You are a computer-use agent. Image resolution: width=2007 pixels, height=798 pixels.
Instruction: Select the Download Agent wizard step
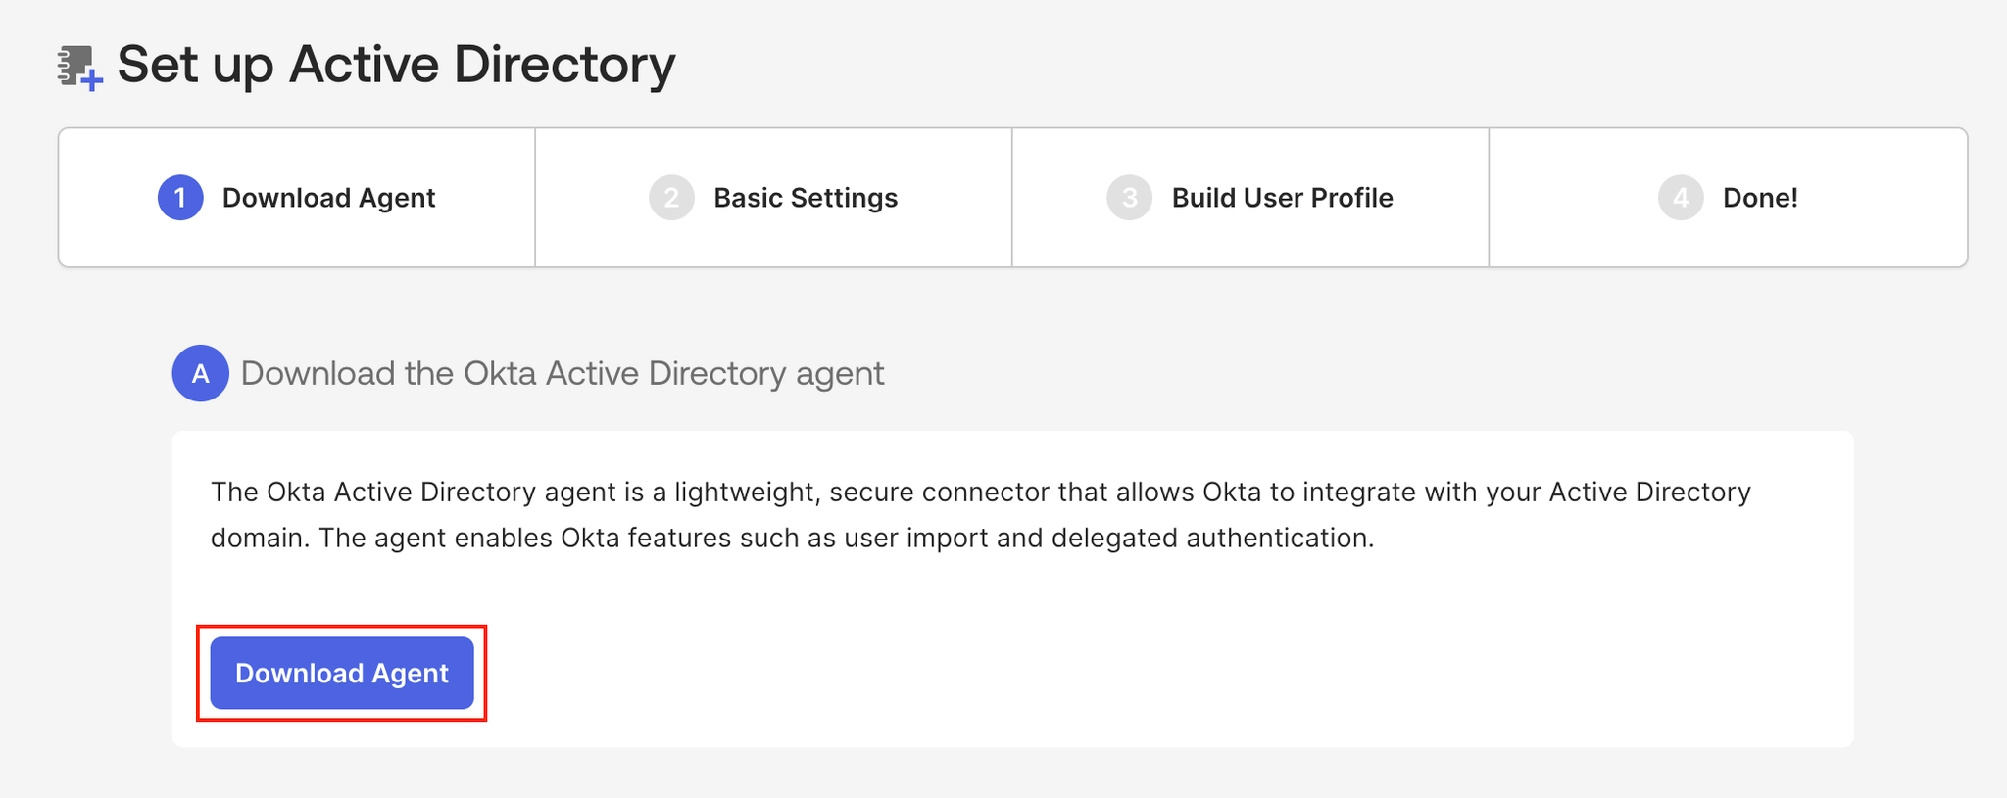click(297, 198)
